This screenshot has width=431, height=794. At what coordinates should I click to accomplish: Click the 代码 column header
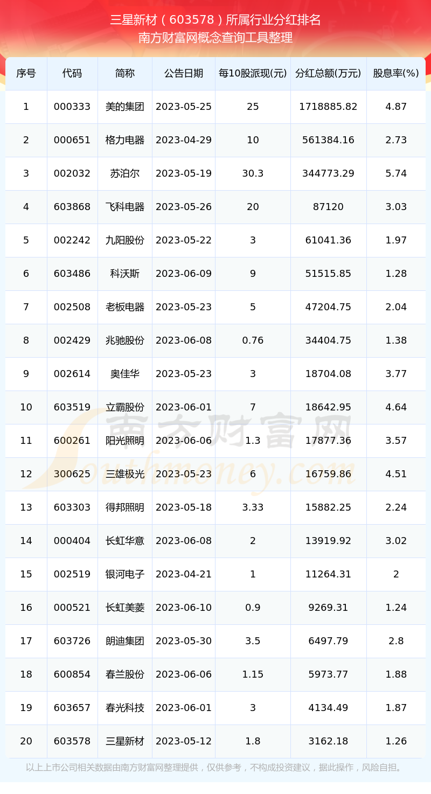click(x=72, y=73)
